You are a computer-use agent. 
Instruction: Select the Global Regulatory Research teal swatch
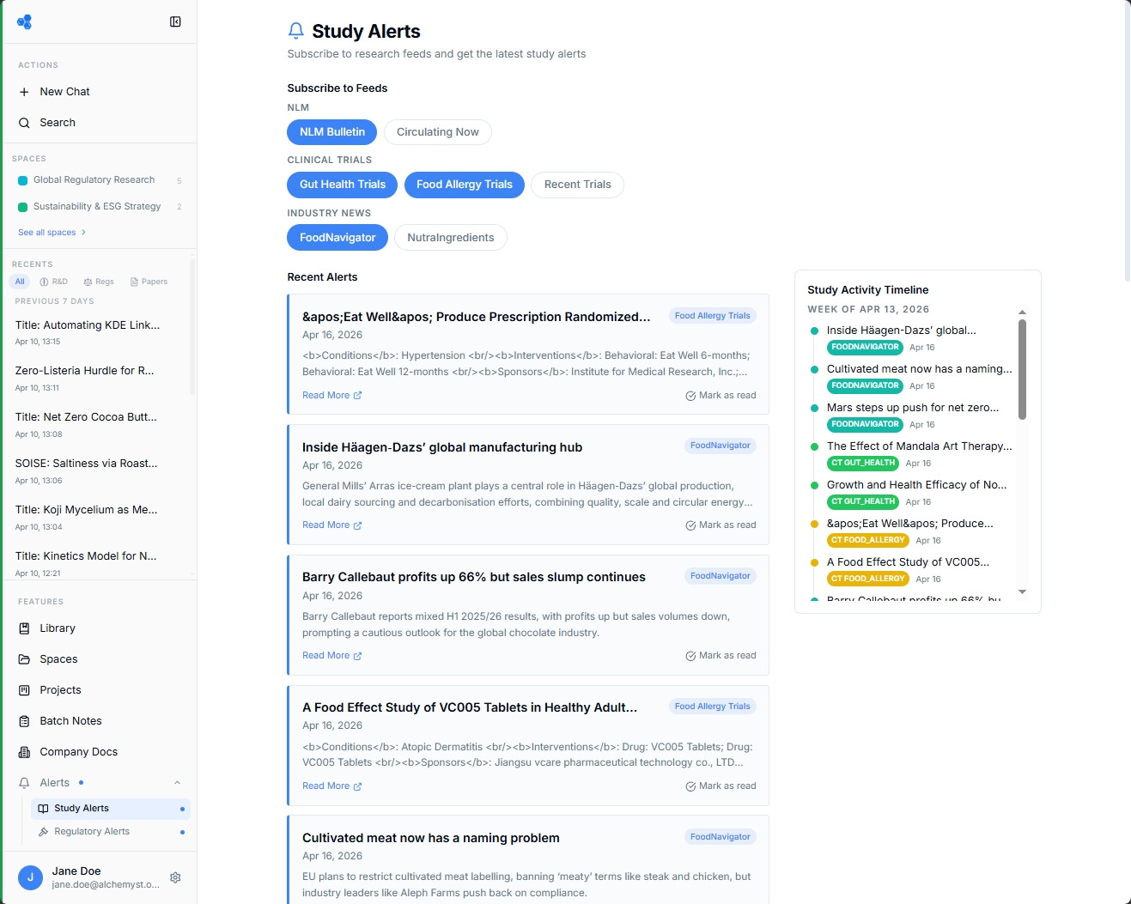[21, 180]
